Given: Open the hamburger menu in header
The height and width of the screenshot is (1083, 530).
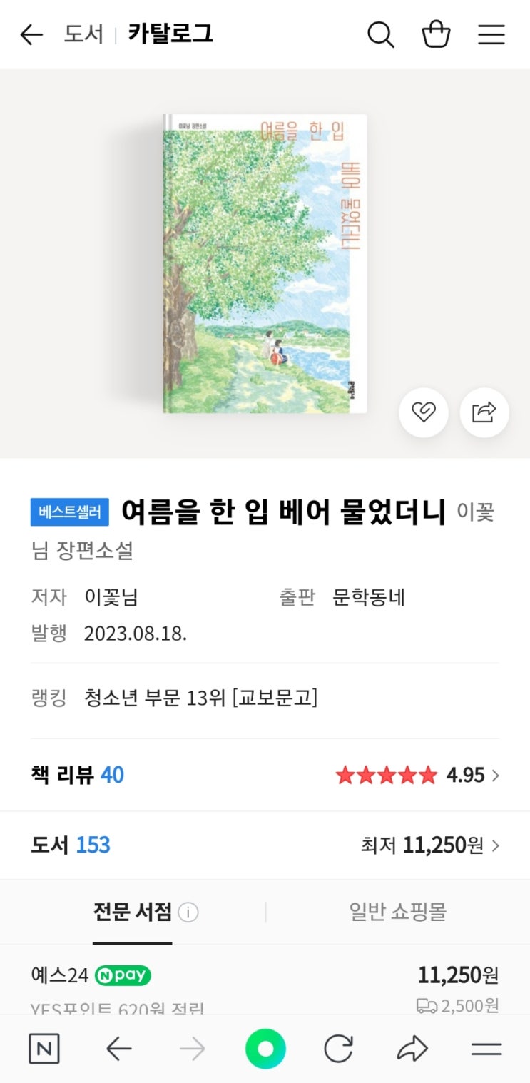Looking at the screenshot, I should [x=491, y=34].
